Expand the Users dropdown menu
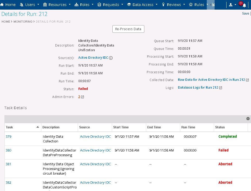This screenshot has width=251, height=191. (x=30, y=5)
